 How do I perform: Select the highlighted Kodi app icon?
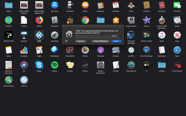tap(39, 35)
